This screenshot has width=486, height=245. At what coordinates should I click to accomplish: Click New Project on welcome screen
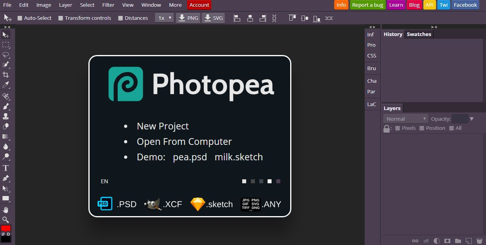pyautogui.click(x=163, y=126)
